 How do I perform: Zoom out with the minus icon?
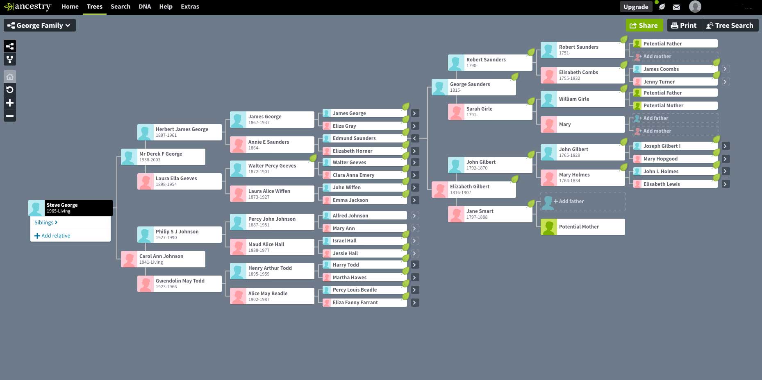(10, 116)
